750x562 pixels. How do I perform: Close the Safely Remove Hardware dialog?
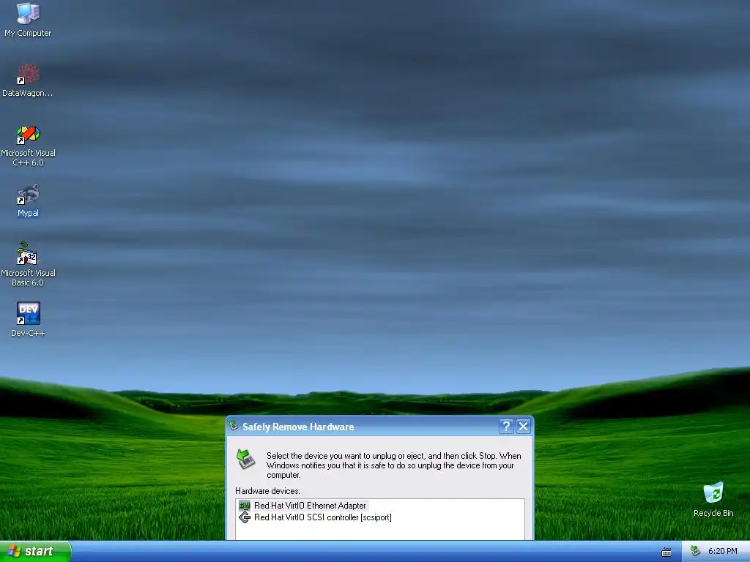[523, 427]
